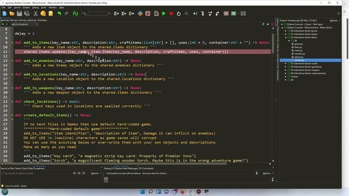The height and width of the screenshot is (196, 349).
Task: Open the add_to_locations symbol dropdown
Action: [x=24, y=24]
